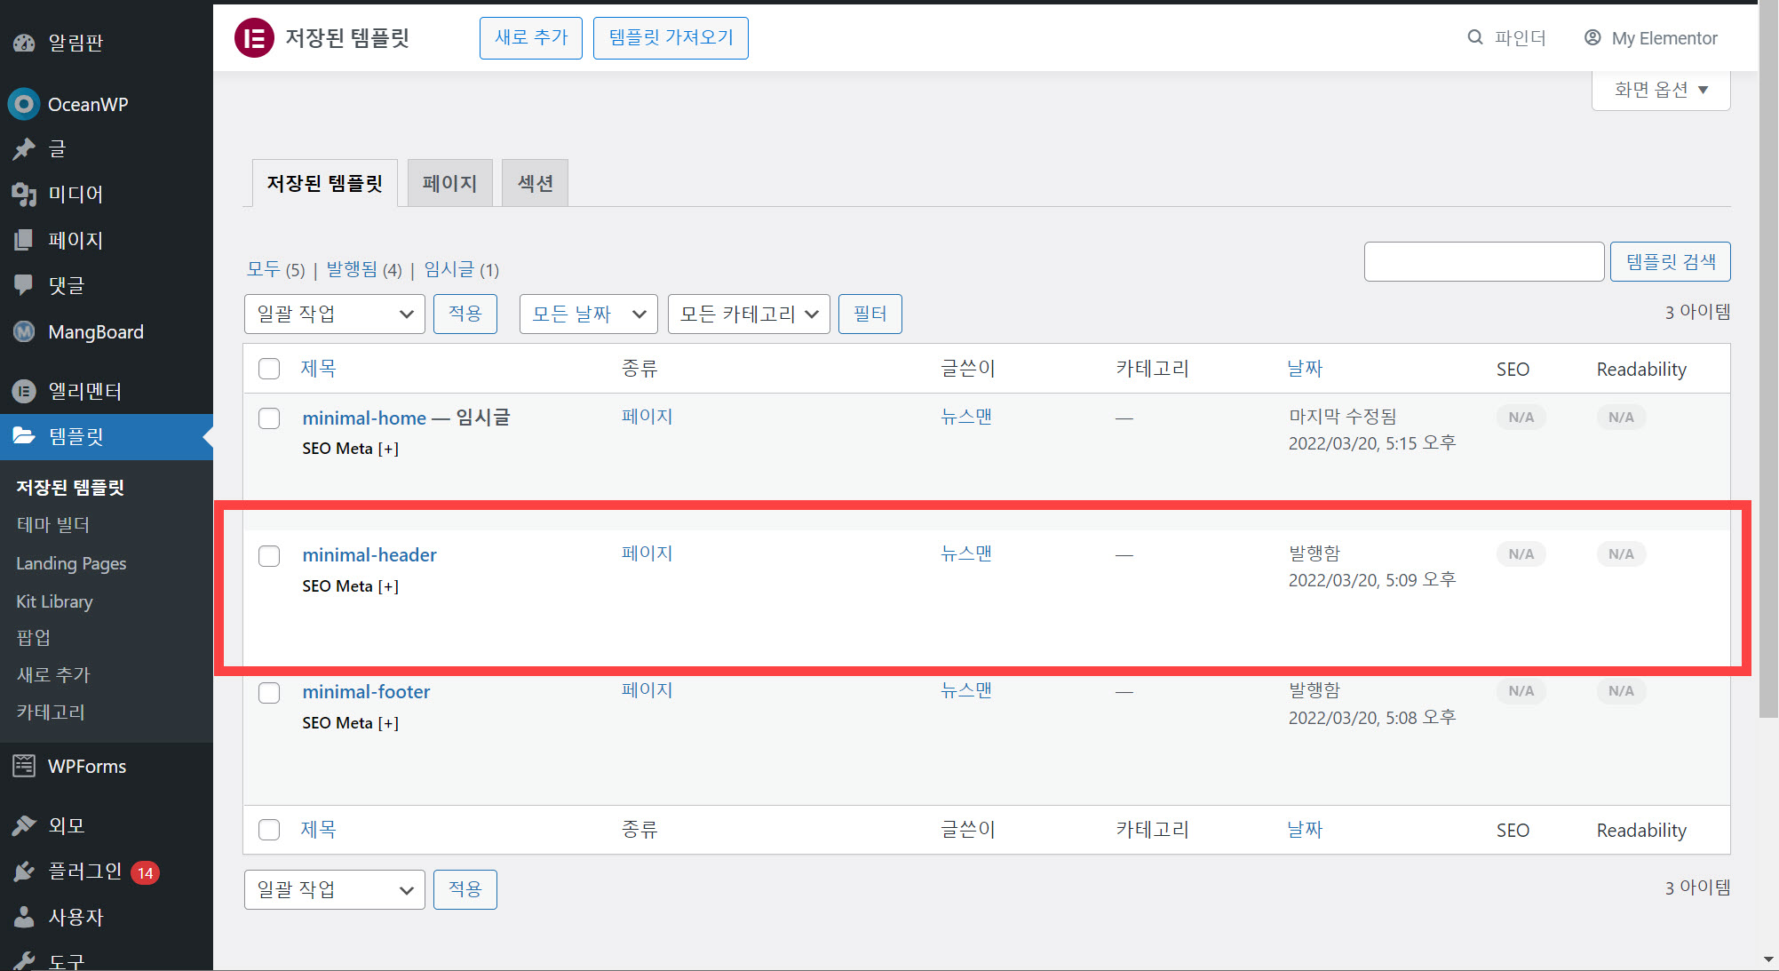
Task: Click the 새로 추가 button
Action: point(530,37)
